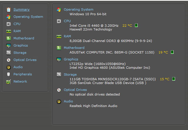Open Network in the sidebar
The image size is (188, 130).
pyautogui.click(x=20, y=81)
